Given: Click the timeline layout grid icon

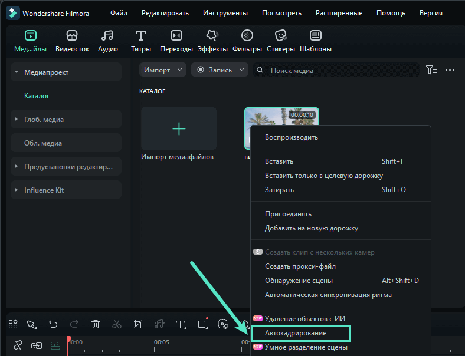Looking at the screenshot, I should click(13, 324).
